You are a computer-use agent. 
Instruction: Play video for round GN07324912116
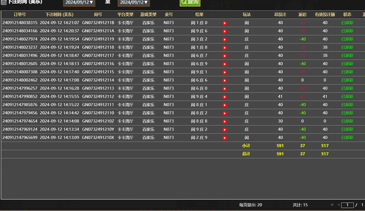coord(225,64)
